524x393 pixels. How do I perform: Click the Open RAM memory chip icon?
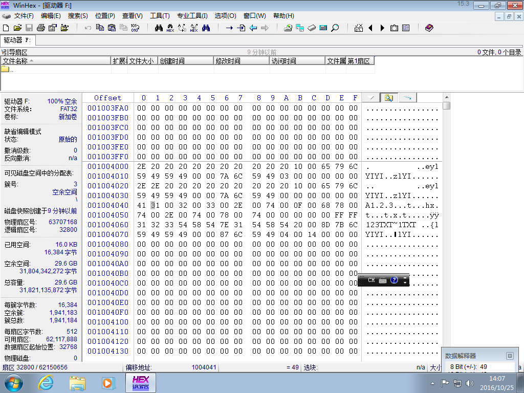[312, 28]
